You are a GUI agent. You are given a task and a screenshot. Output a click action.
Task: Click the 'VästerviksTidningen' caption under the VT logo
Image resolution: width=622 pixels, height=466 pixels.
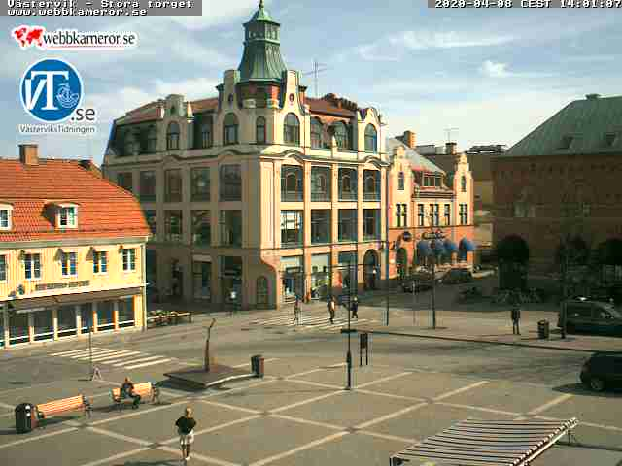(x=57, y=129)
